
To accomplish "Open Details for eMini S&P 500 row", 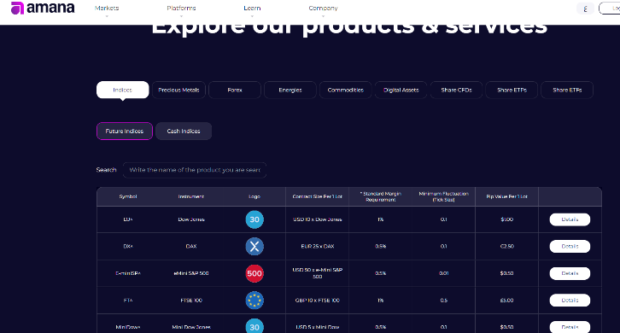I will click(x=570, y=273).
